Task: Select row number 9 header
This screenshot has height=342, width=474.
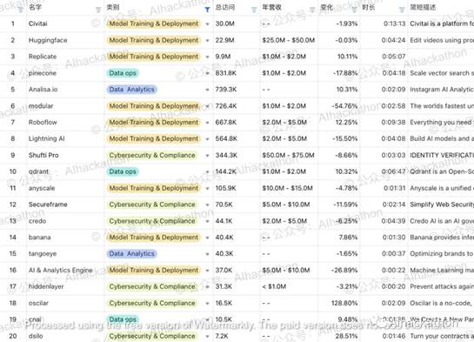Action: point(13,155)
